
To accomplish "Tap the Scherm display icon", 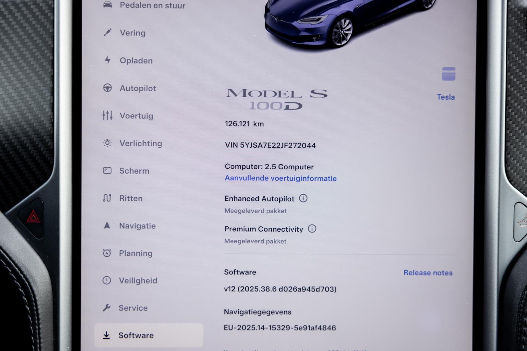I will [x=107, y=171].
